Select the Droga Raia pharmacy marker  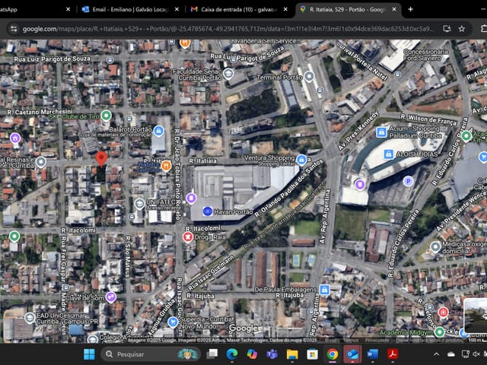(188, 236)
